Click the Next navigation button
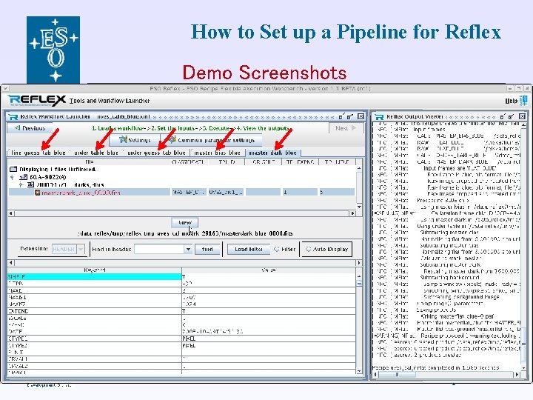 (346, 128)
